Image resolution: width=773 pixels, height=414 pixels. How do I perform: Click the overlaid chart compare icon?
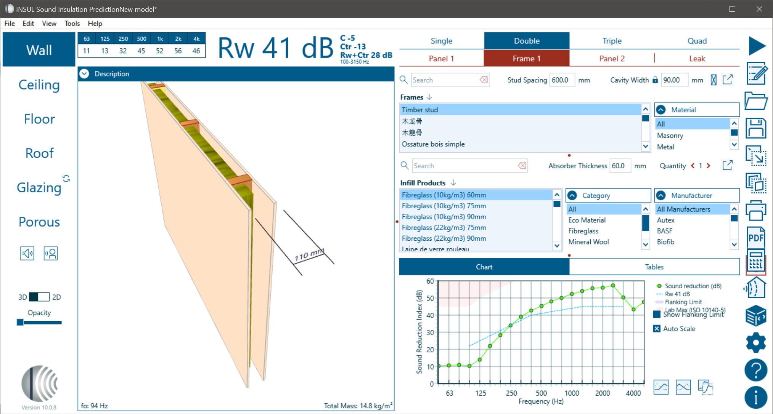(x=706, y=387)
